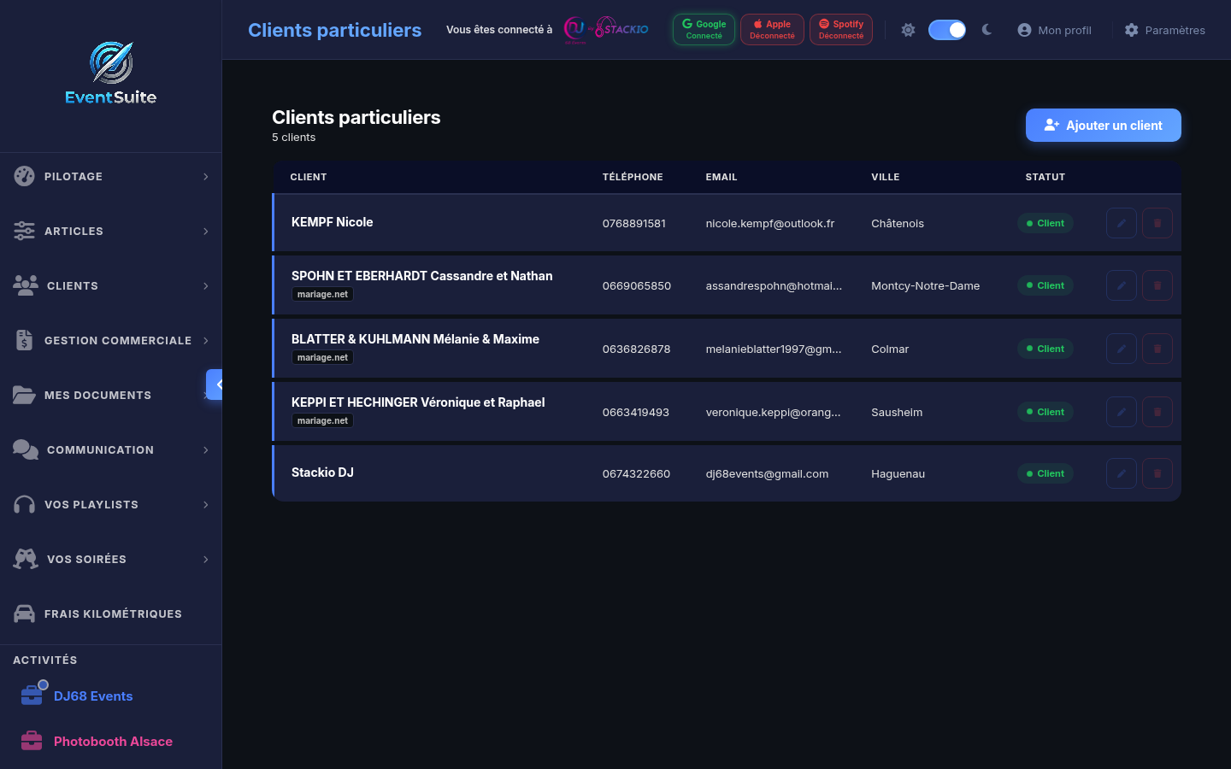1231x769 pixels.
Task: Open Mes Documents folder icon
Action: pyautogui.click(x=24, y=395)
